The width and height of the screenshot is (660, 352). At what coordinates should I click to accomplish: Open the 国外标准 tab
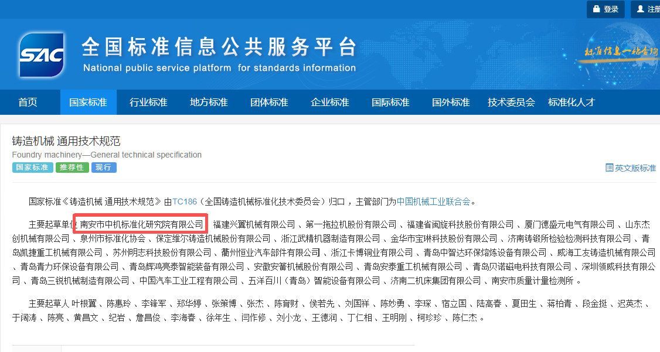click(x=451, y=102)
